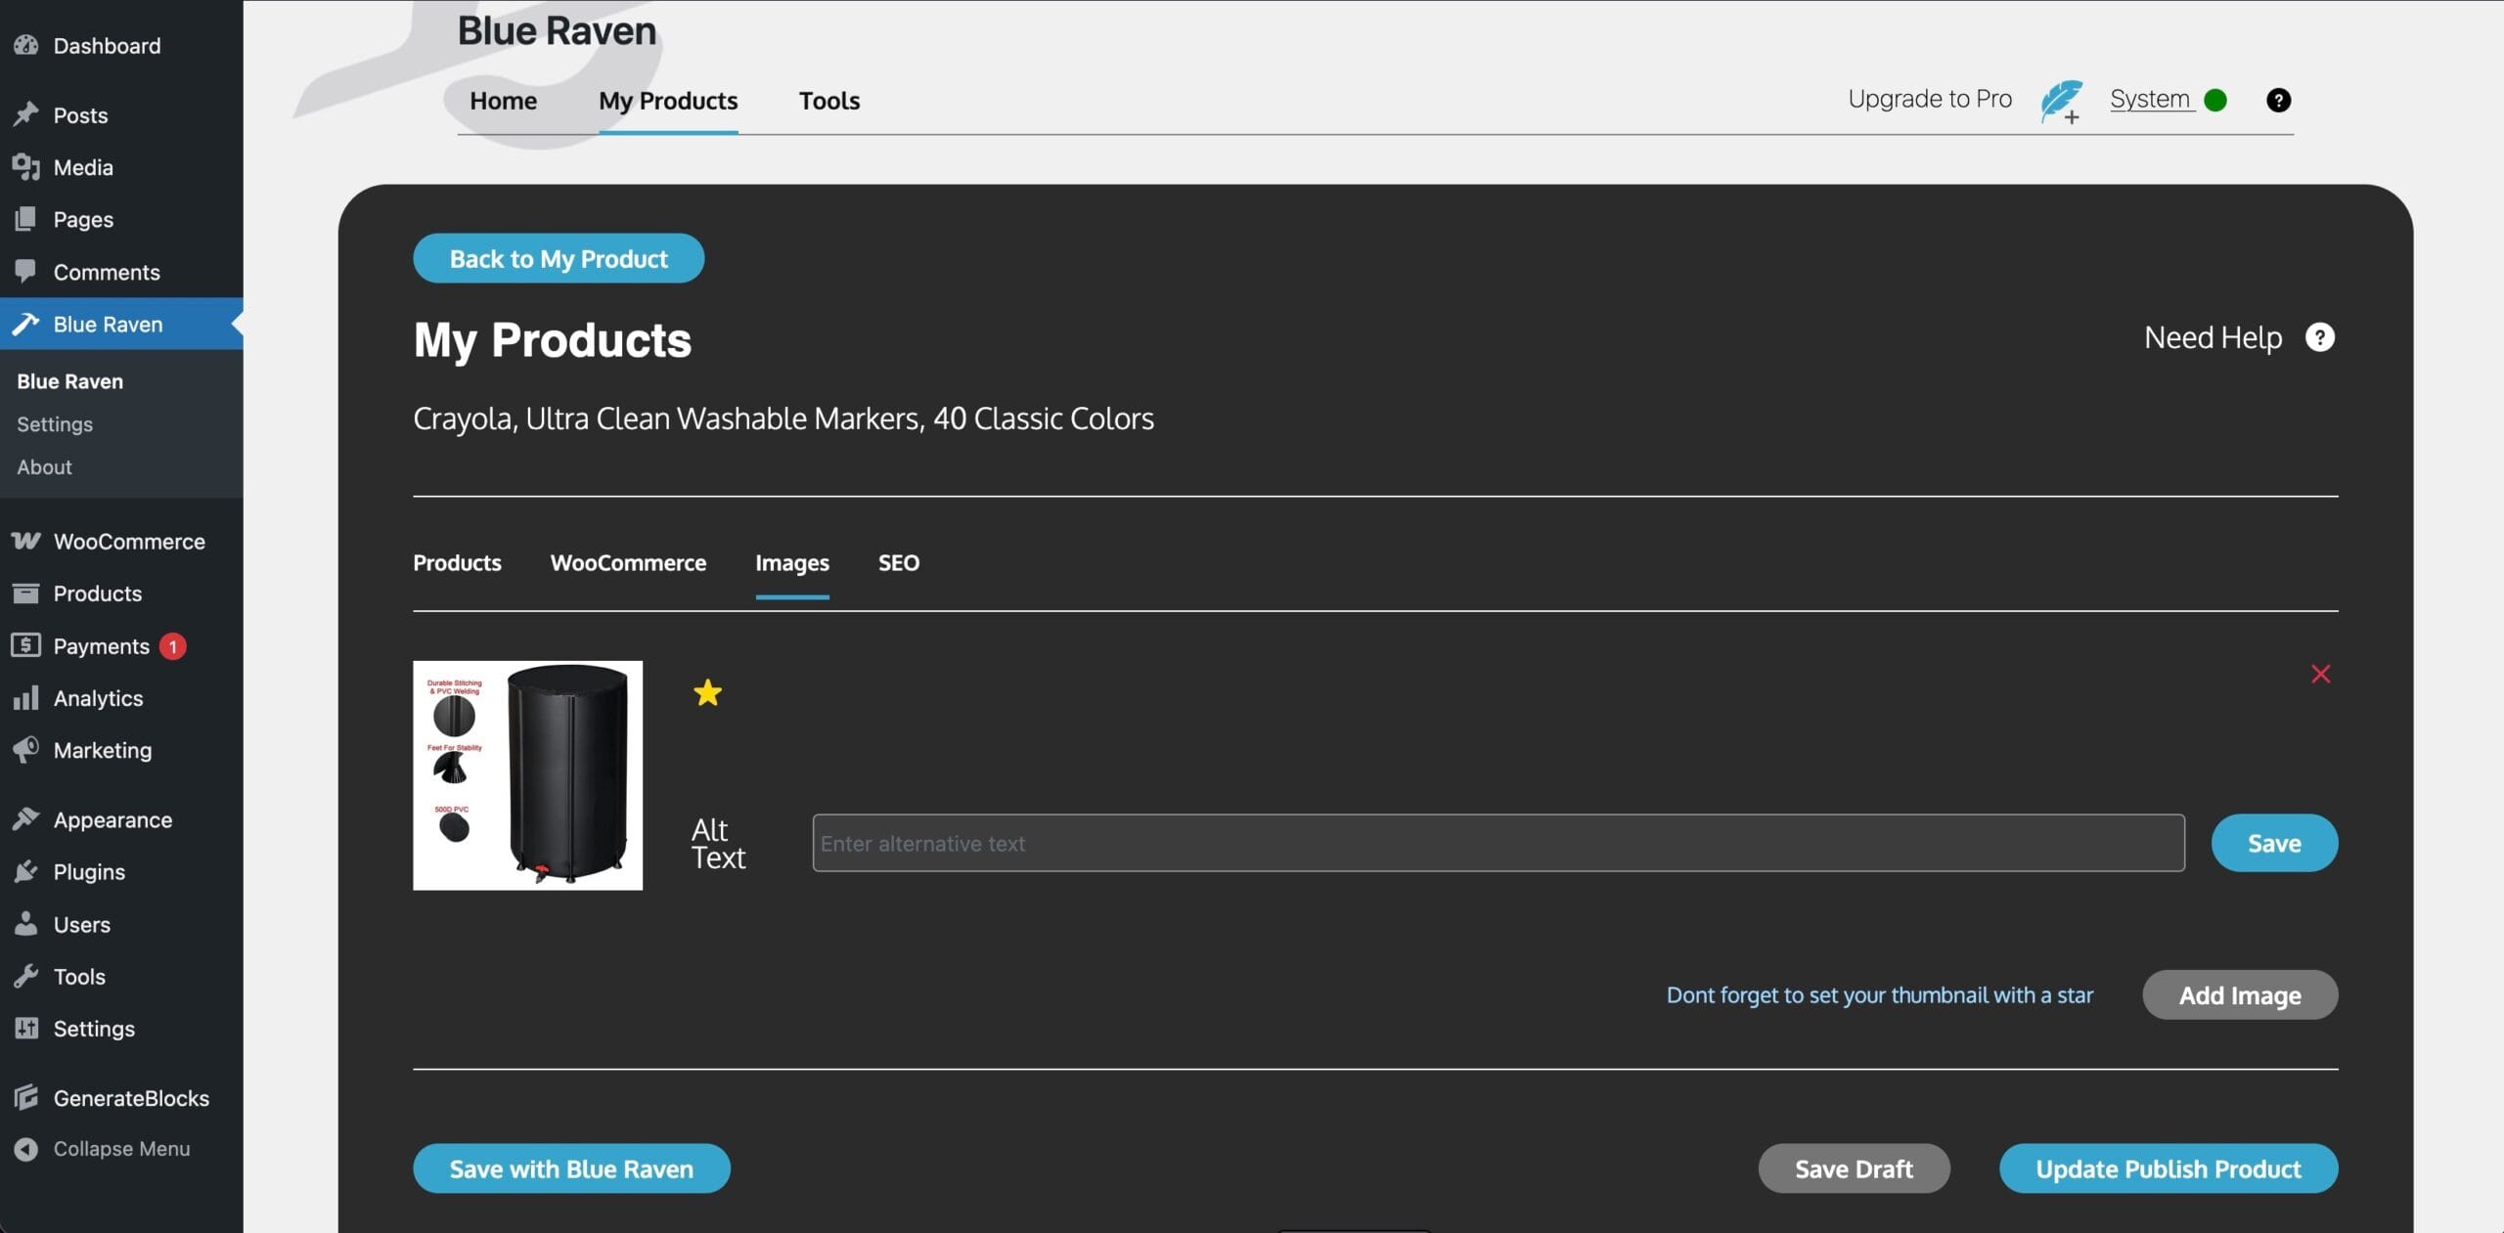
Task: Open Plugins sidebar item
Action: pos(89,872)
